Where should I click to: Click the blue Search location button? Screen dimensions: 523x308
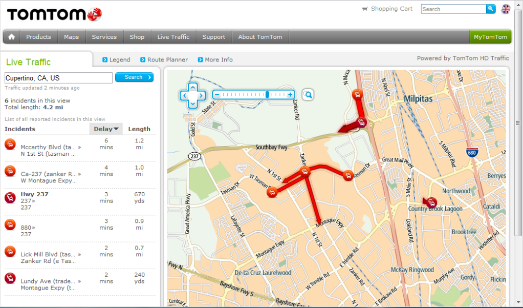point(135,77)
